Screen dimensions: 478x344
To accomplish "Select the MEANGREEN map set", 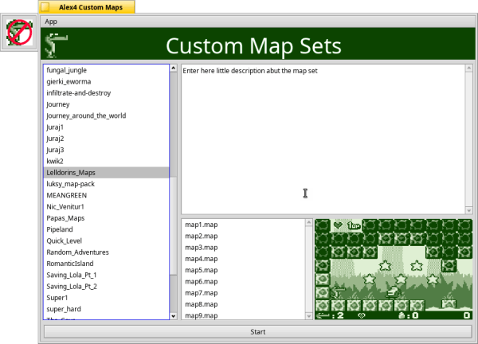I will [67, 195].
